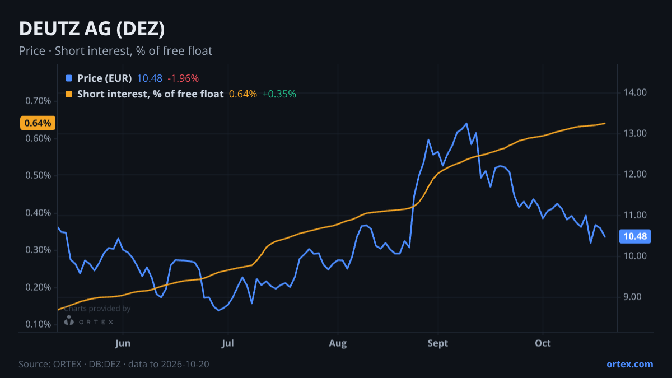Open the ortex.com link

629,364
